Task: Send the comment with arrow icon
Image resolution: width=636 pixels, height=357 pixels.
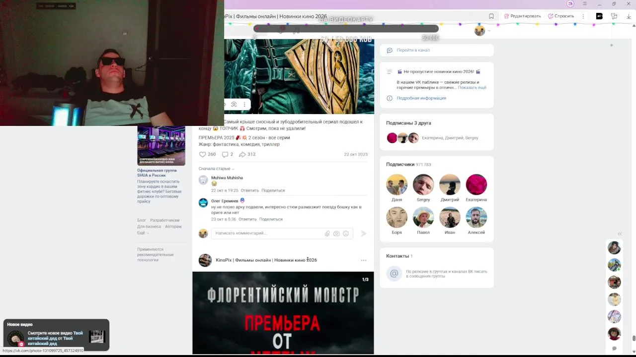Action: pyautogui.click(x=364, y=234)
